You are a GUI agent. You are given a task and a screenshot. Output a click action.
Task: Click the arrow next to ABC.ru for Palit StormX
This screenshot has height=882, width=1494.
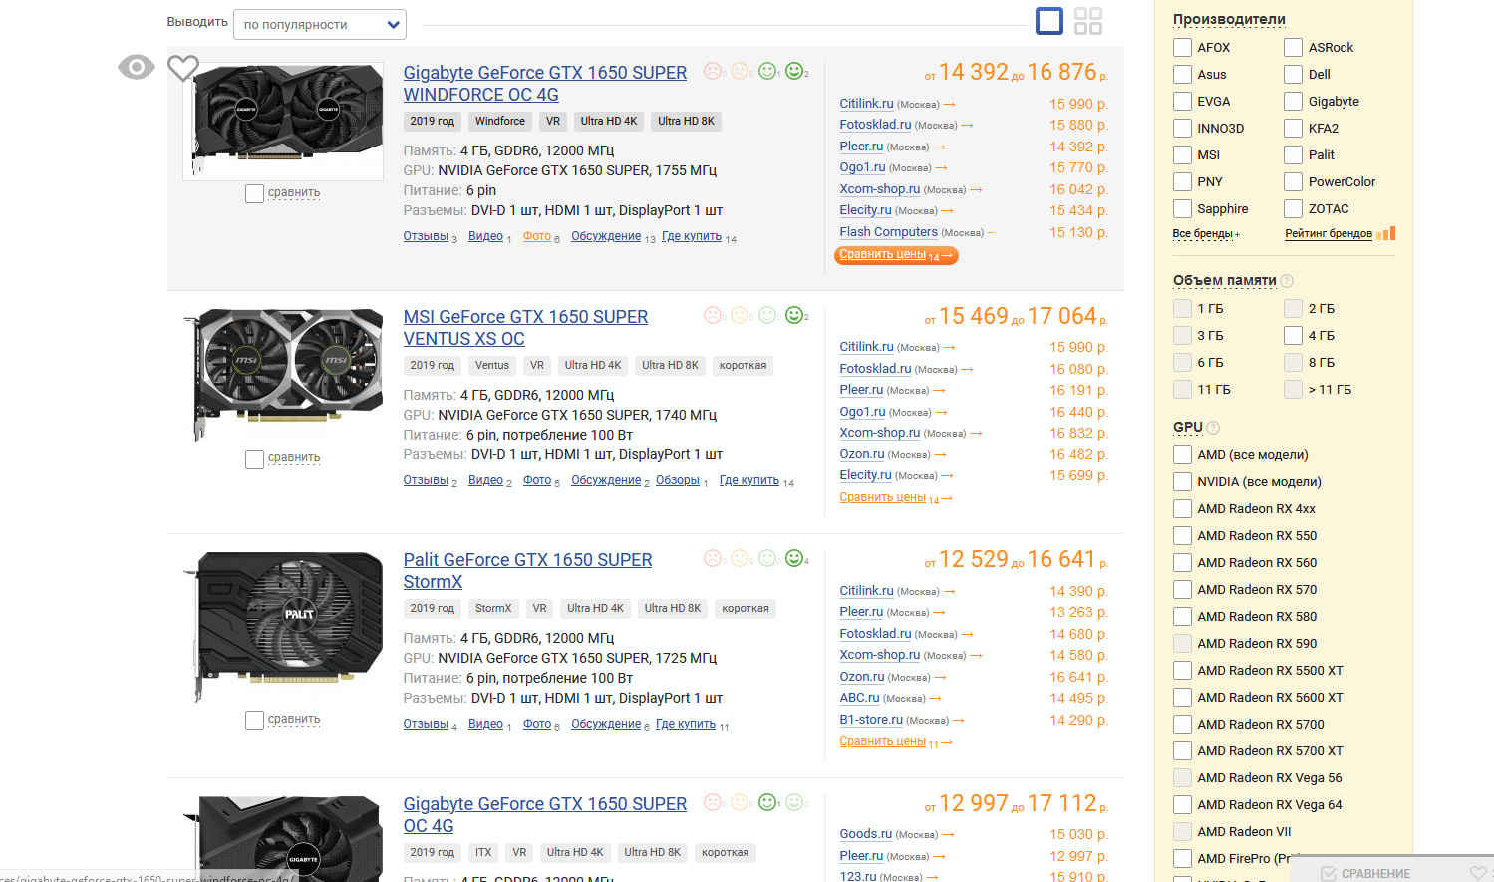click(935, 698)
